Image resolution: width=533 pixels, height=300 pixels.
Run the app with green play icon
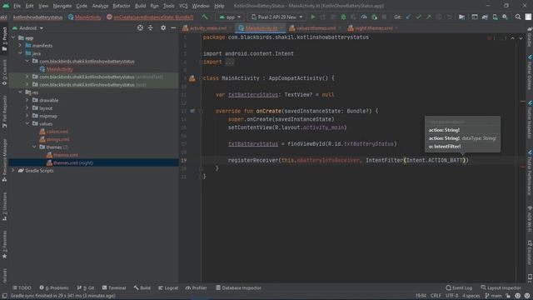[313, 17]
